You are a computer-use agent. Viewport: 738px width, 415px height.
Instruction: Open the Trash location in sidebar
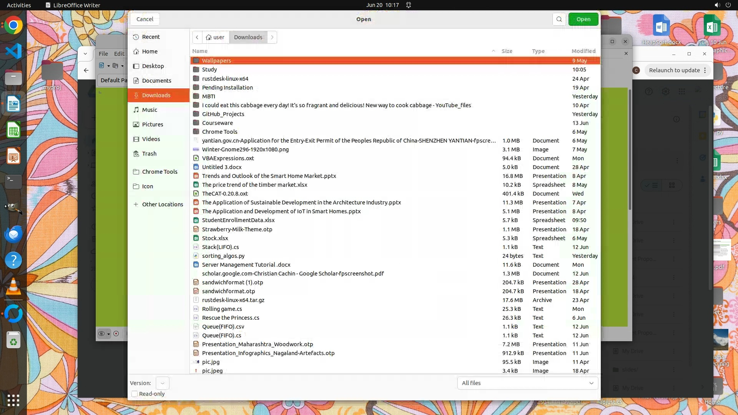point(149,154)
